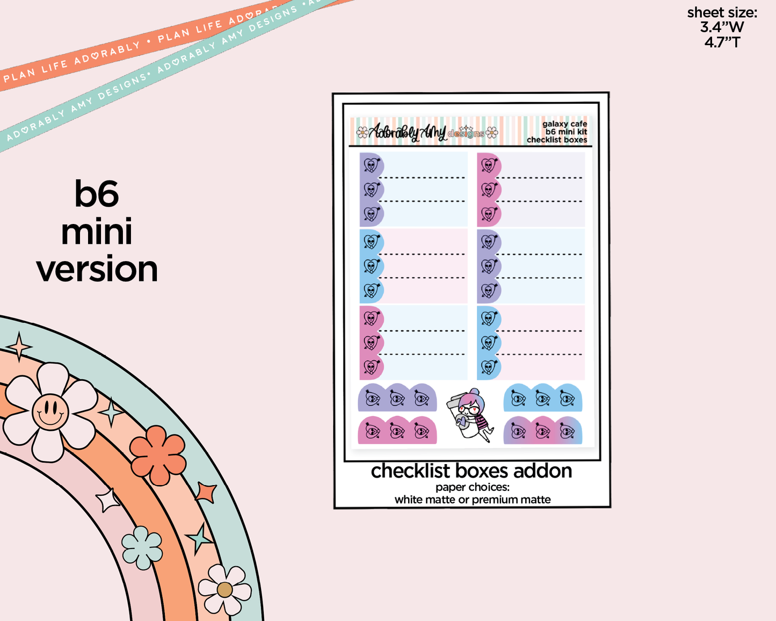This screenshot has width=776, height=621.
Task: Click the blue scalloped alien heart strip
Action: [x=543, y=398]
